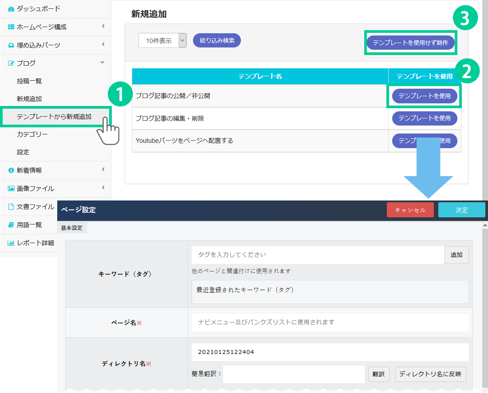
Task: Click the red キャンセル button
Action: coord(410,210)
